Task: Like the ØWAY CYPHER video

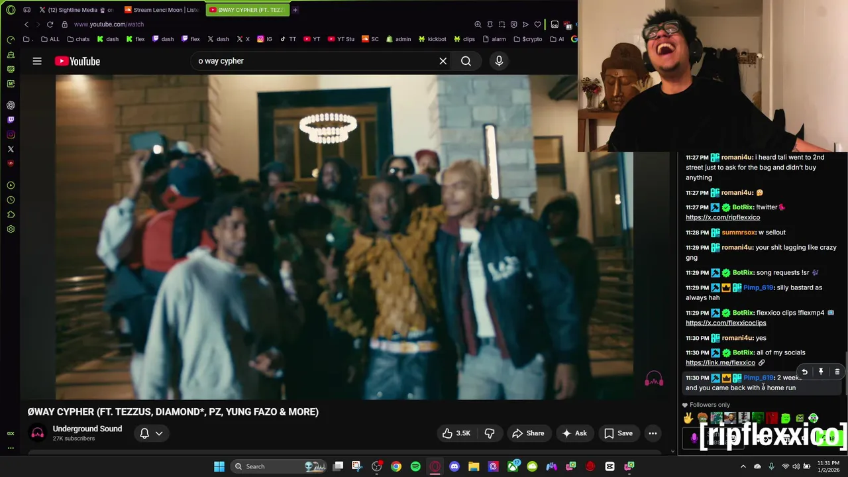Action: click(456, 433)
